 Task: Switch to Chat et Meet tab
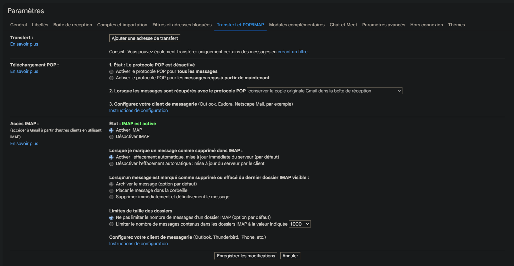[x=343, y=25]
